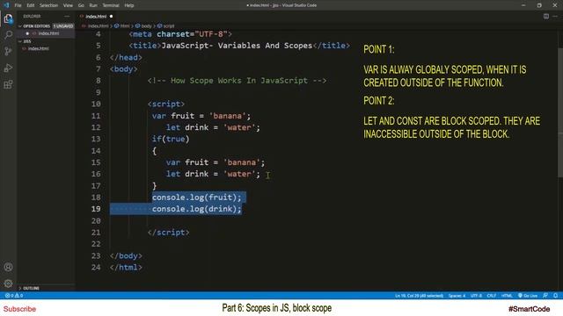Screen dimensions: 563x316
Task: Click the Go Live button
Action: click(x=528, y=296)
